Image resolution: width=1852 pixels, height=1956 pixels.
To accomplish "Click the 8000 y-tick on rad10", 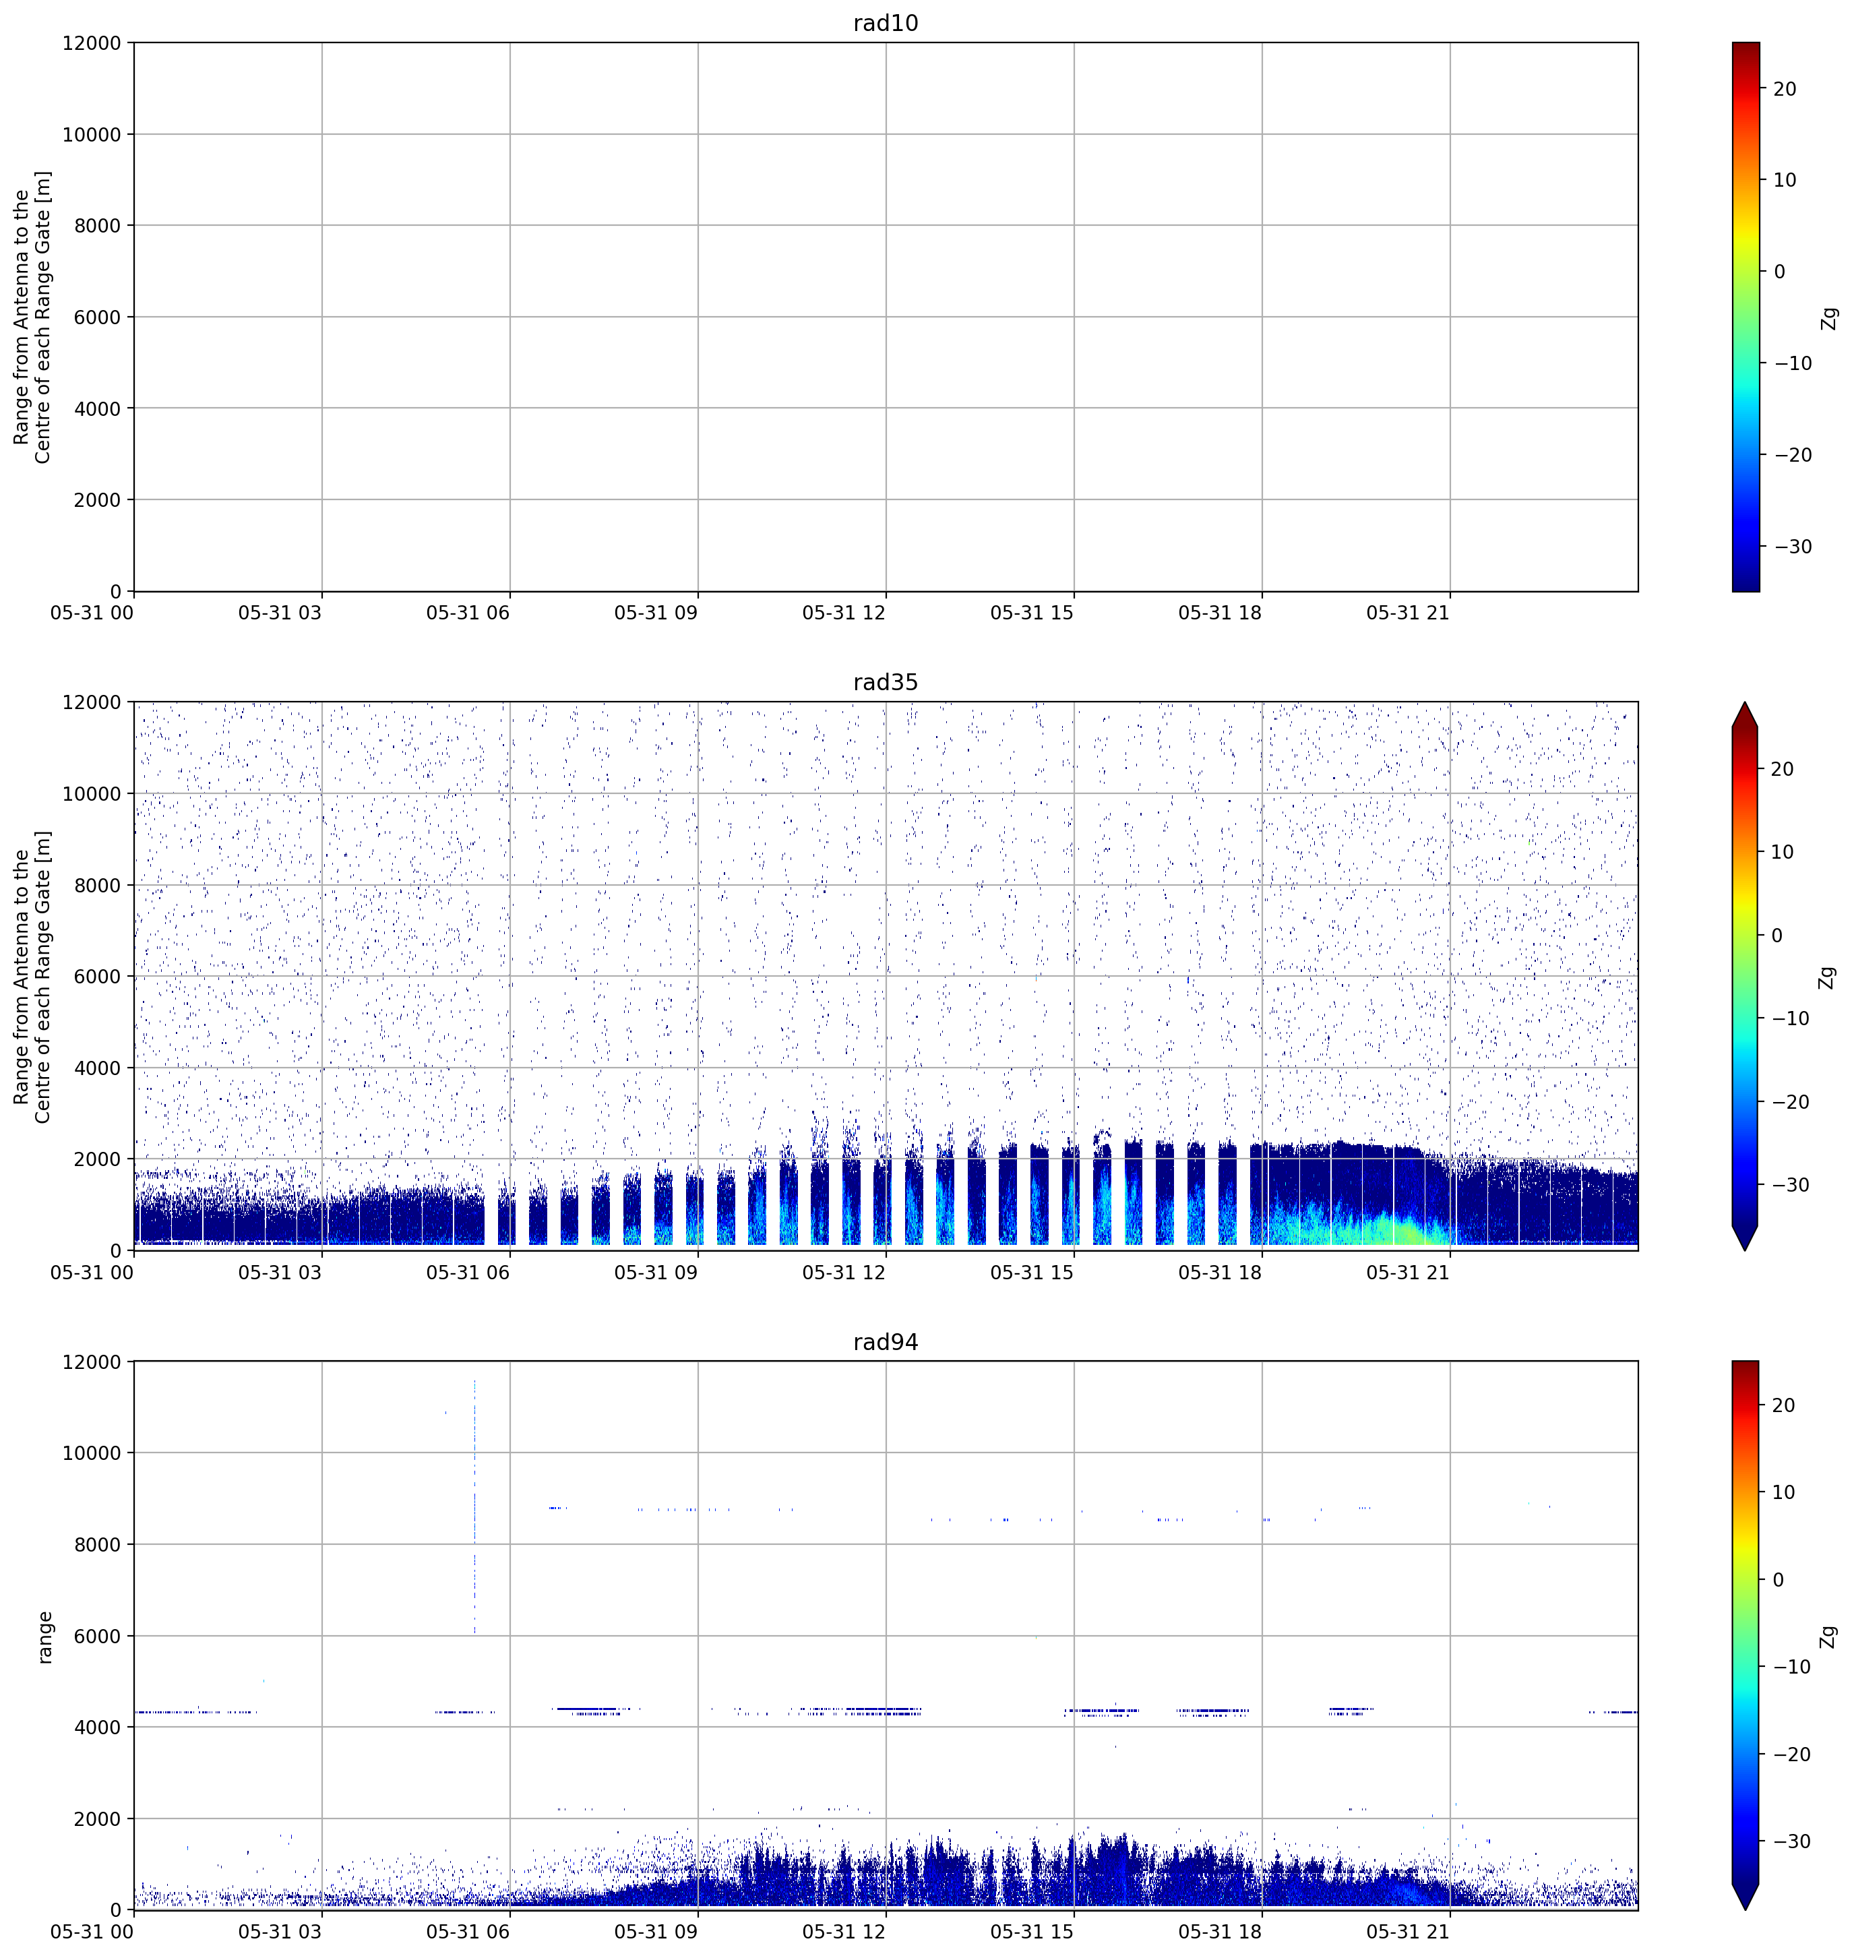I will point(97,226).
